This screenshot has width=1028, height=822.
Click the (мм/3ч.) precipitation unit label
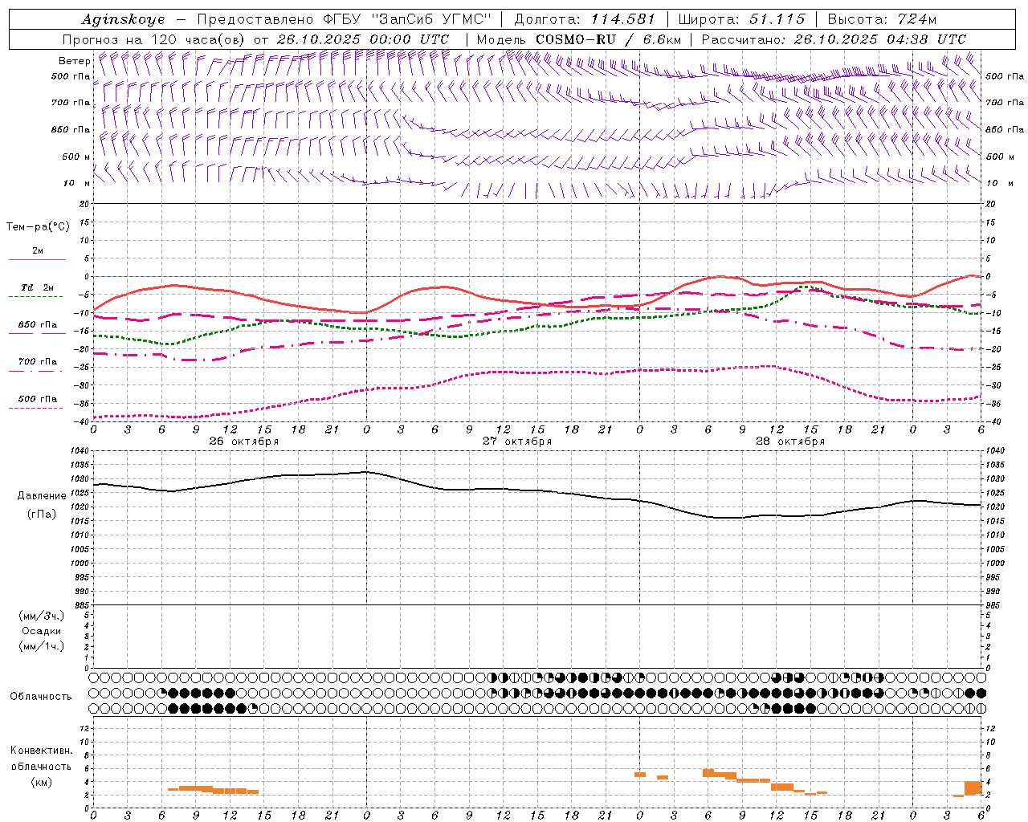click(42, 616)
